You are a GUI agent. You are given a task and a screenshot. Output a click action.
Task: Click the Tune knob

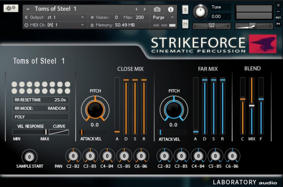(200, 12)
